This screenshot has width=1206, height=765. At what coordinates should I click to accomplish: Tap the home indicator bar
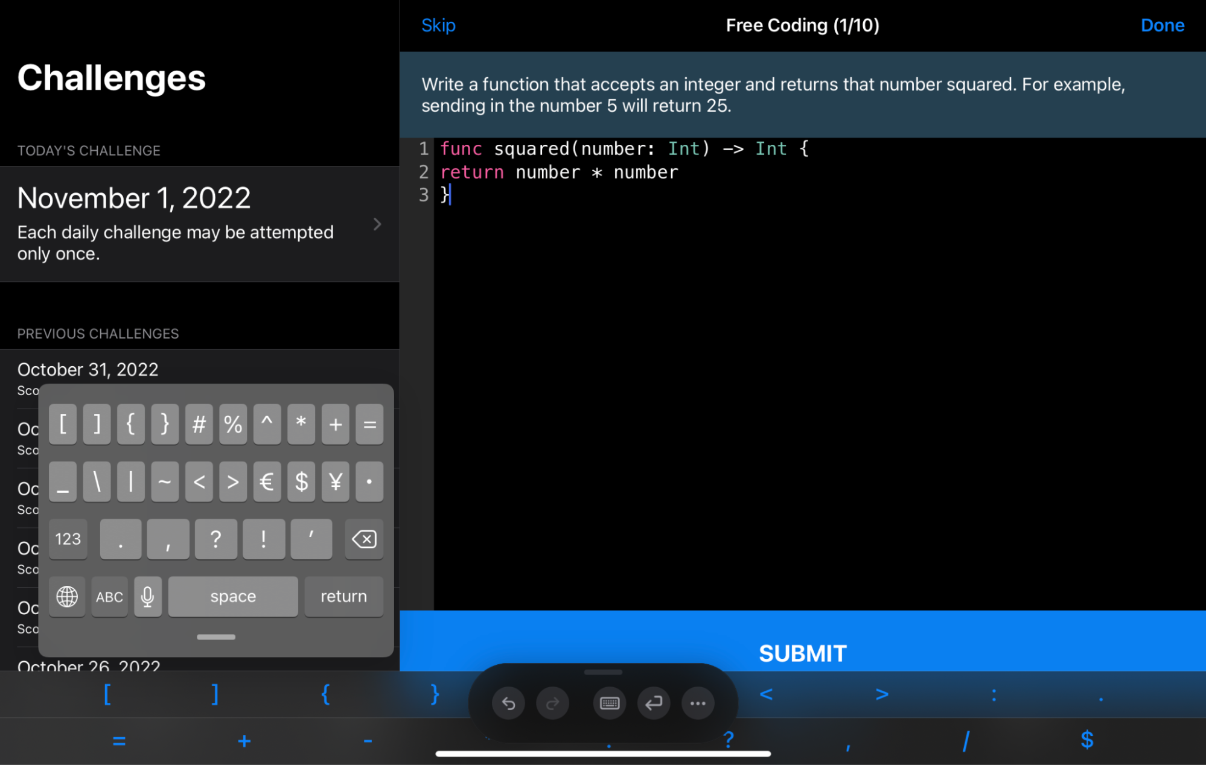pos(603,754)
